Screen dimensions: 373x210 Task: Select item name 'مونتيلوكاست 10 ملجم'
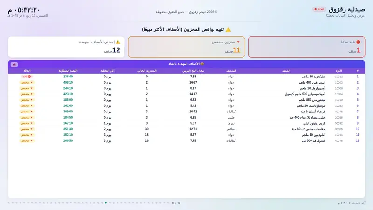click(311, 106)
